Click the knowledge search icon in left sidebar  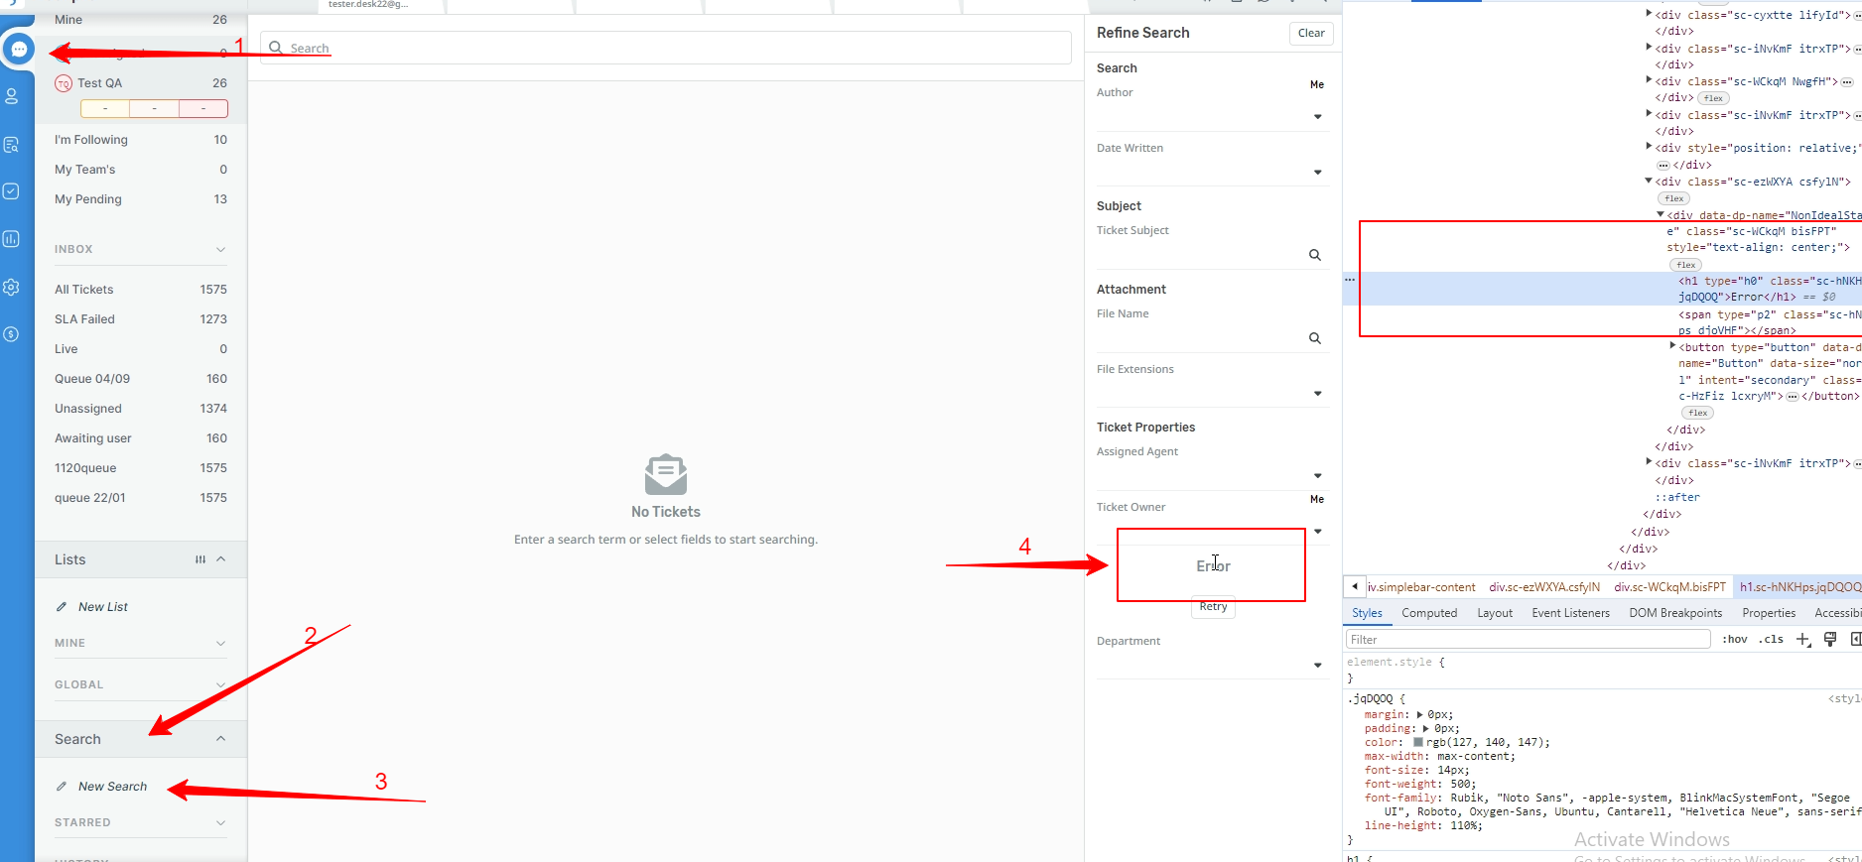pos(12,145)
